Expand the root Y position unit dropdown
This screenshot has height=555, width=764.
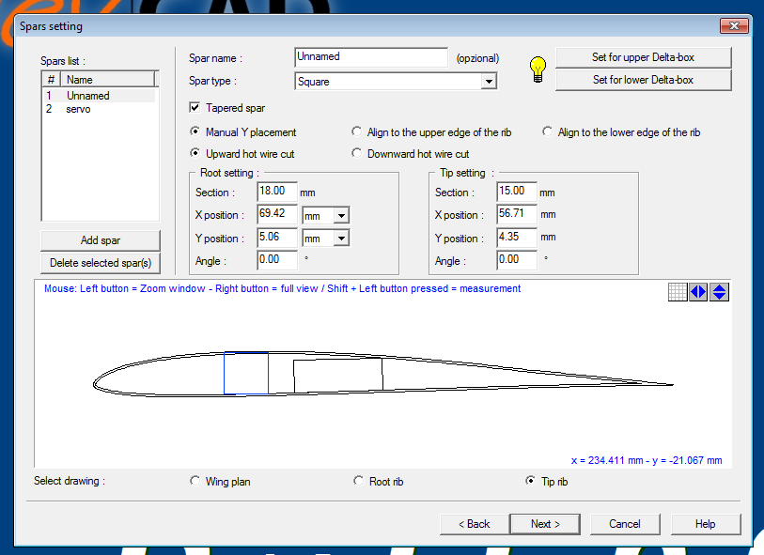(x=341, y=239)
